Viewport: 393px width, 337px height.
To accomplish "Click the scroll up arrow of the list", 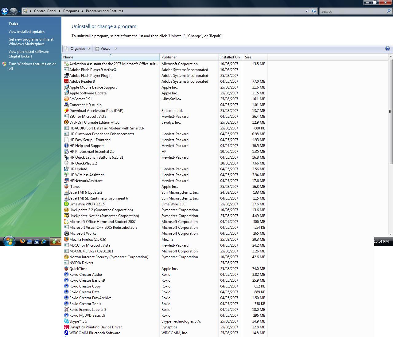I will (391, 56).
